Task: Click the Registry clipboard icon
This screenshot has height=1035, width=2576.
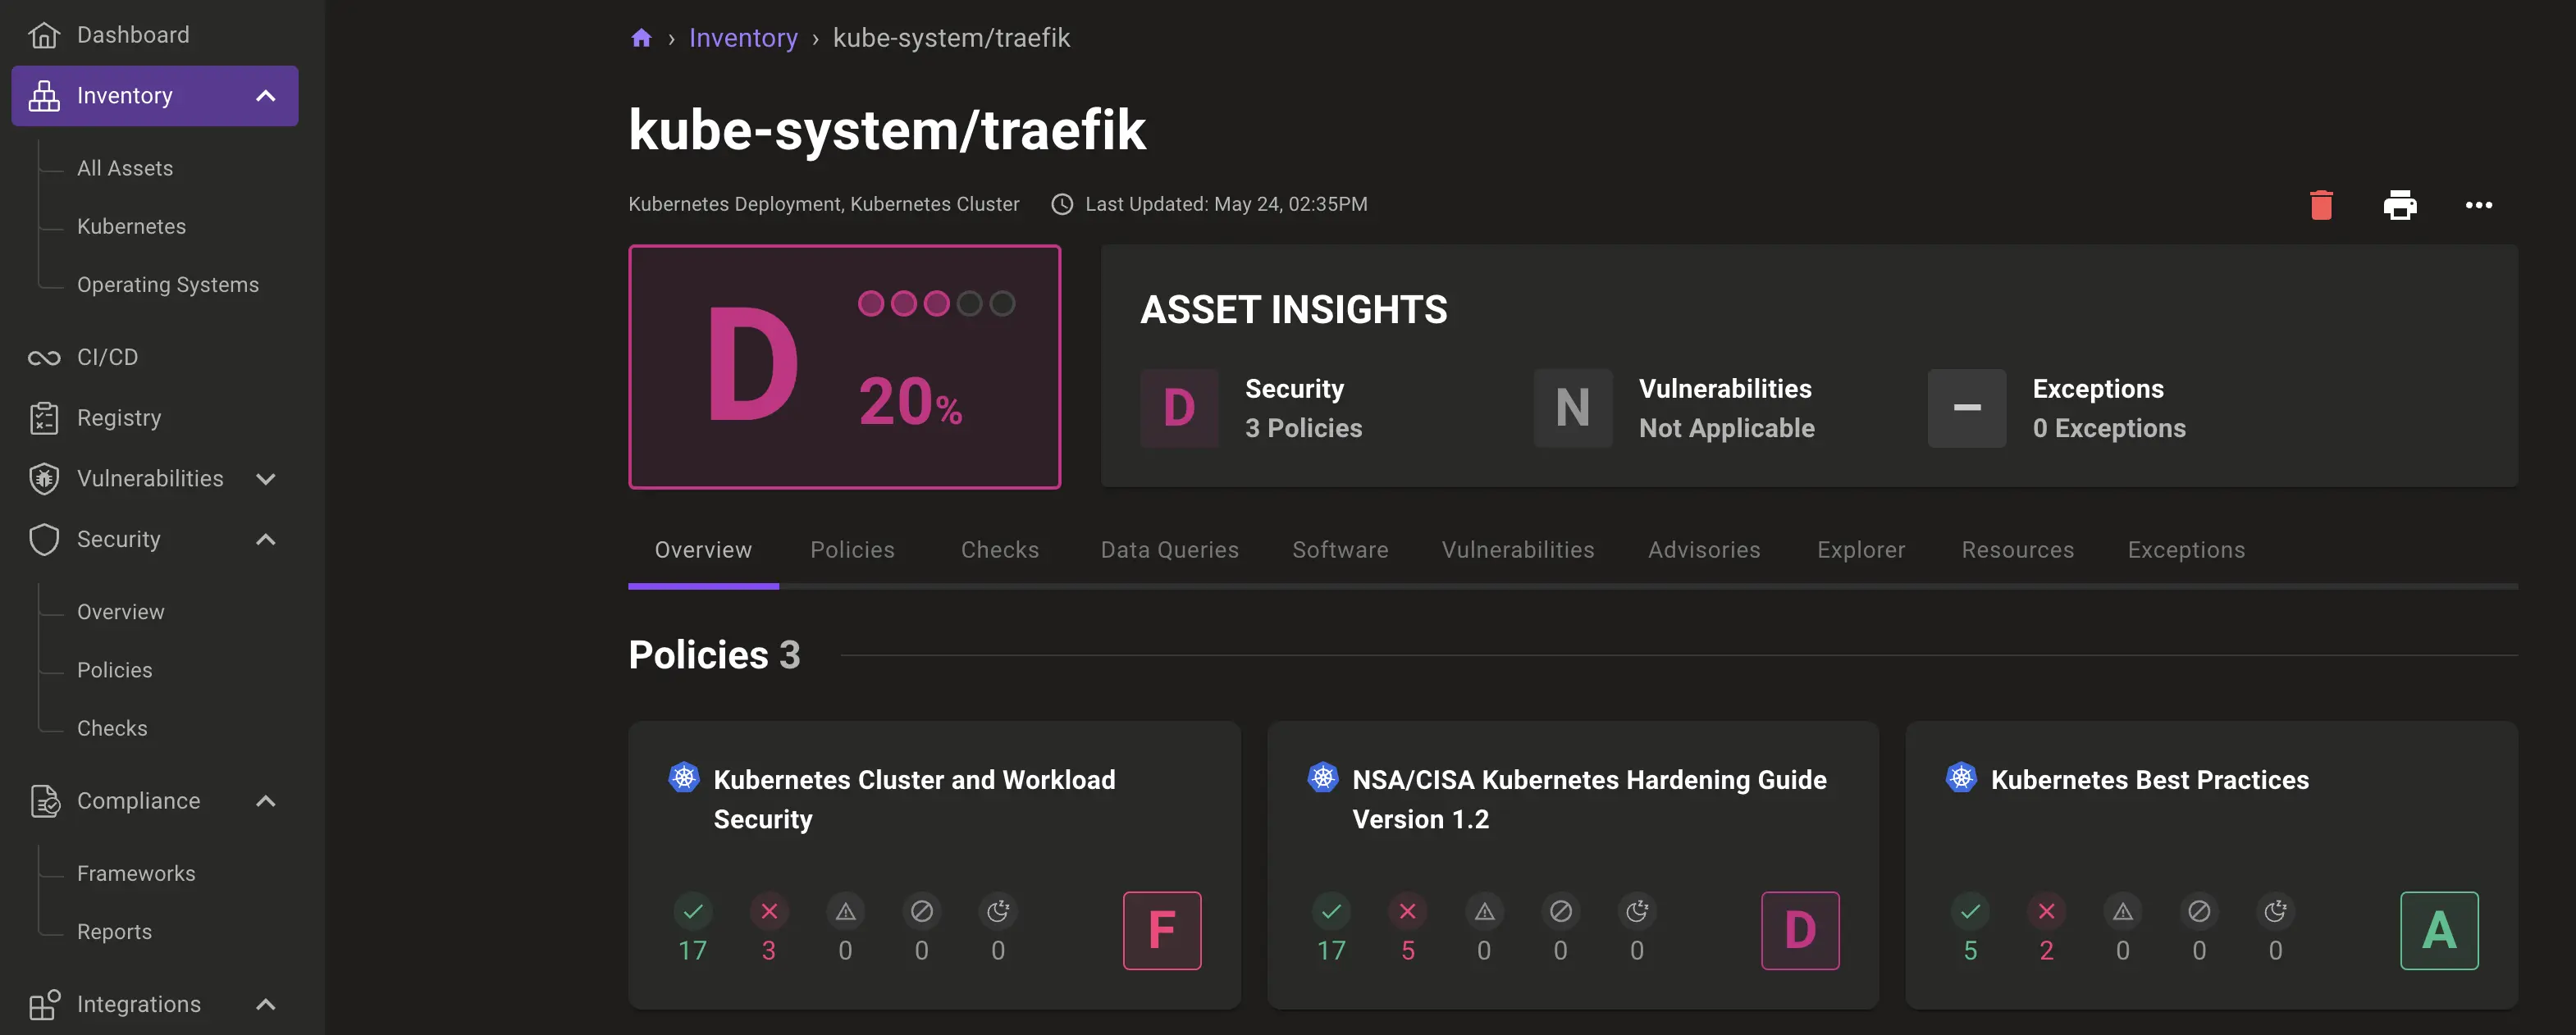Action: click(44, 418)
